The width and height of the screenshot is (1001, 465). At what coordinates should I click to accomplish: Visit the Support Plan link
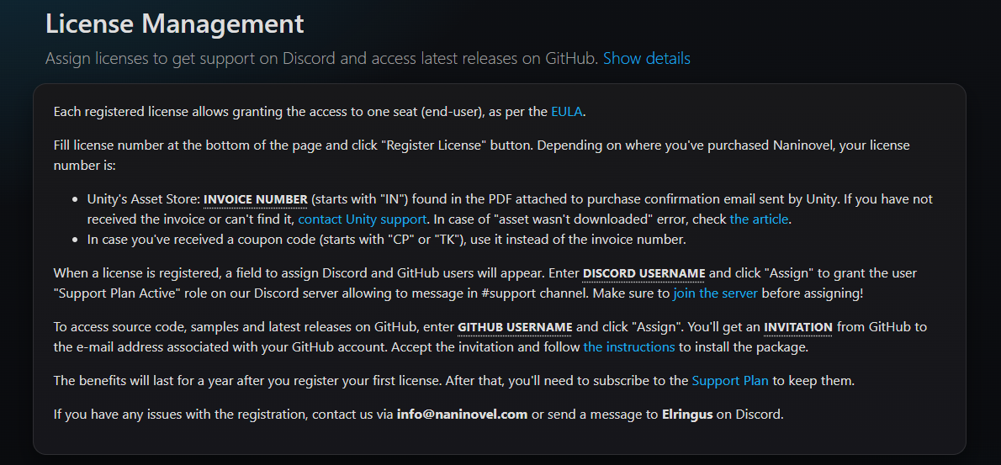[x=729, y=380]
